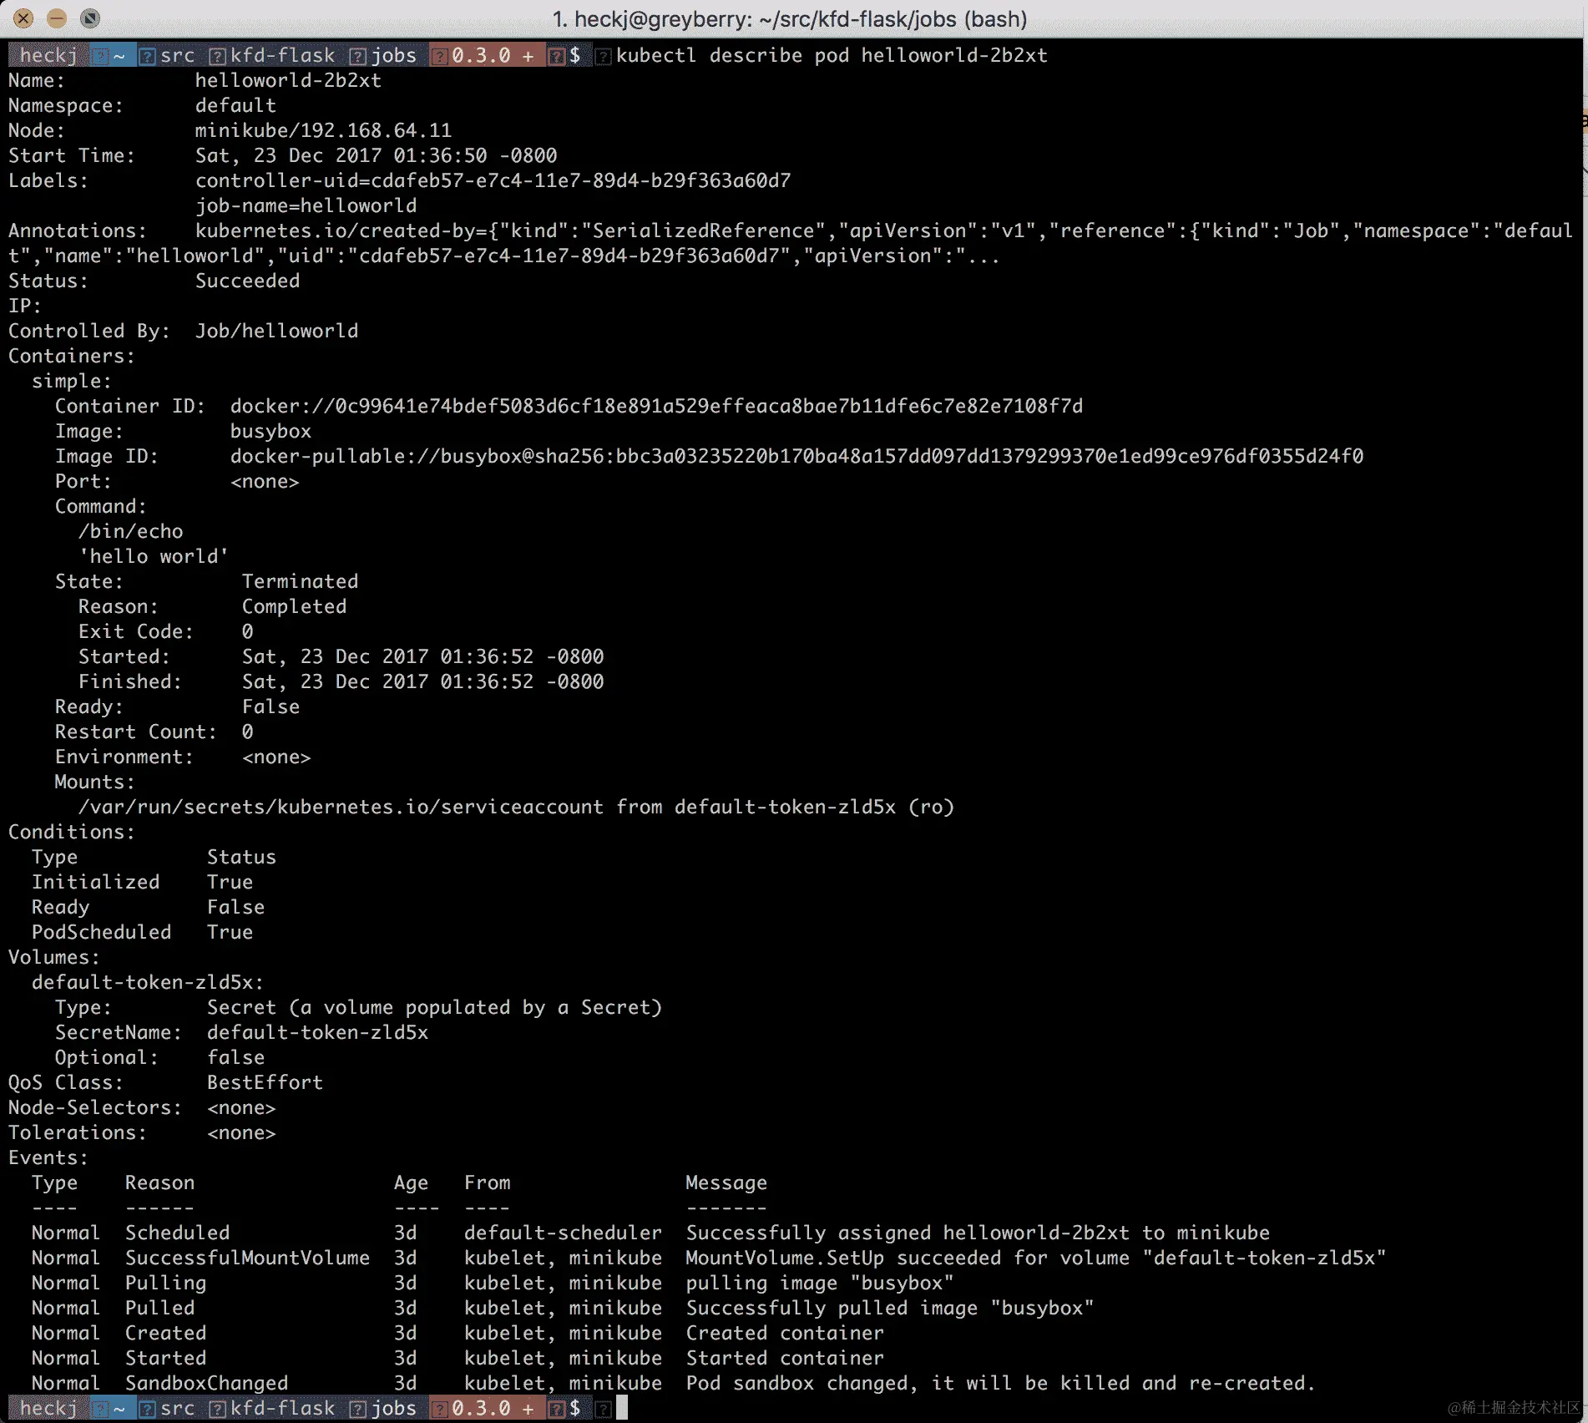Viewport: 1588px width, 1423px height.
Task: Click the Started event row
Action: point(458,1358)
